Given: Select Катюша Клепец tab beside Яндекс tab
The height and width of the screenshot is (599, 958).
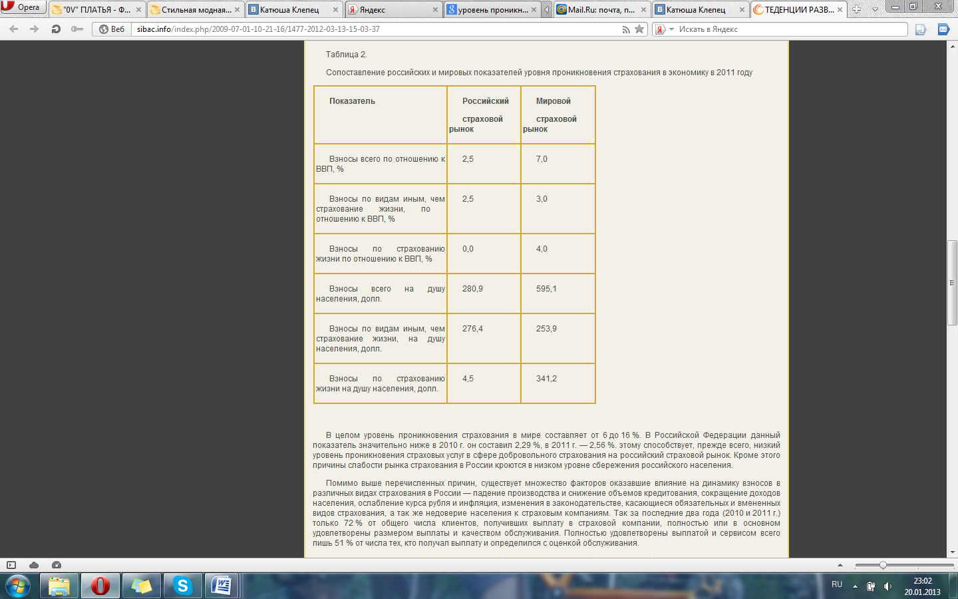Looking at the screenshot, I should click(x=295, y=10).
